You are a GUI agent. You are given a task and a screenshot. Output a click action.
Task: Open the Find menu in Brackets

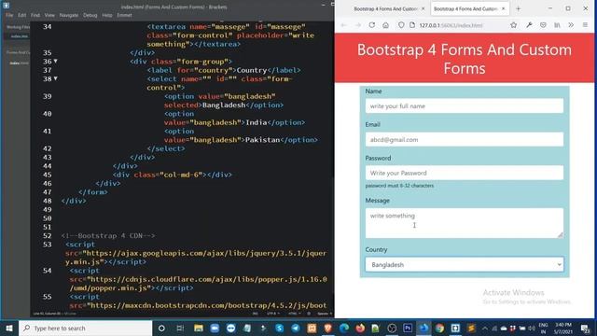click(x=35, y=15)
